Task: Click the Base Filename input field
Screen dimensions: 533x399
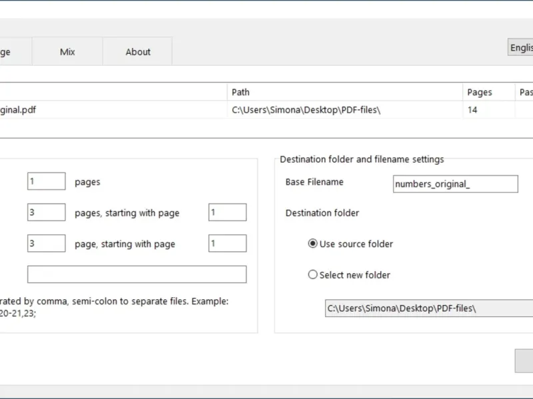Action: pyautogui.click(x=456, y=184)
